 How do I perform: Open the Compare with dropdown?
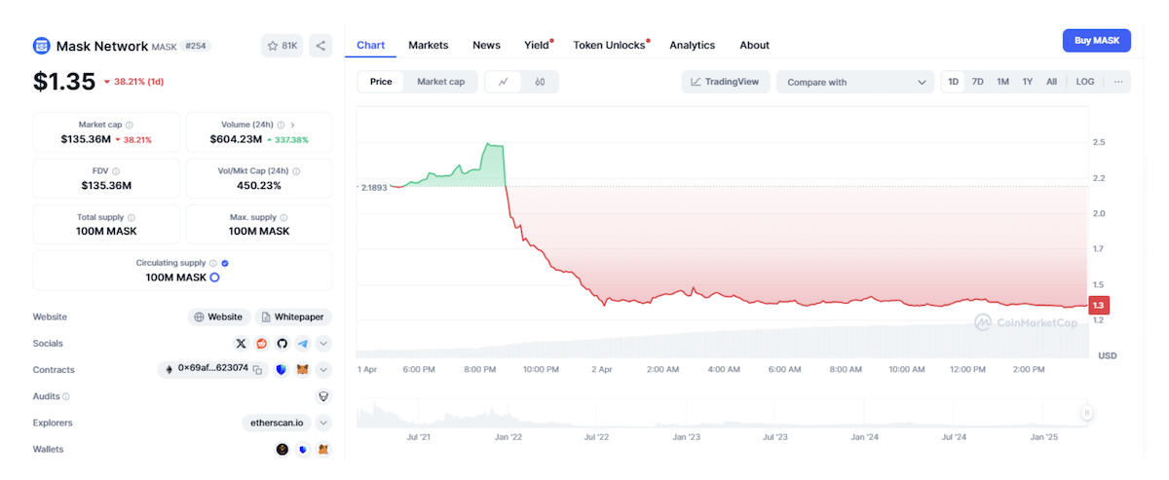855,82
